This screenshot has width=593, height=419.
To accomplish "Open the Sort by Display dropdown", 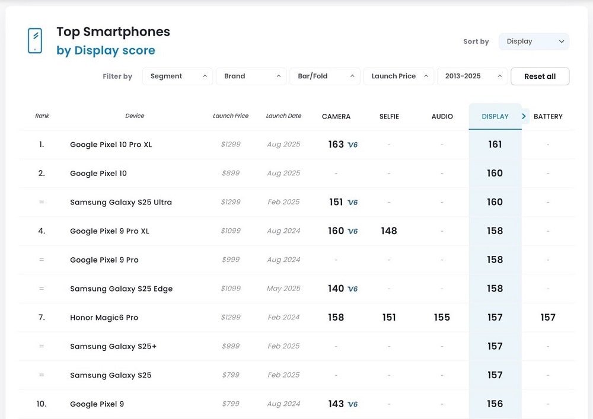I will (x=534, y=41).
